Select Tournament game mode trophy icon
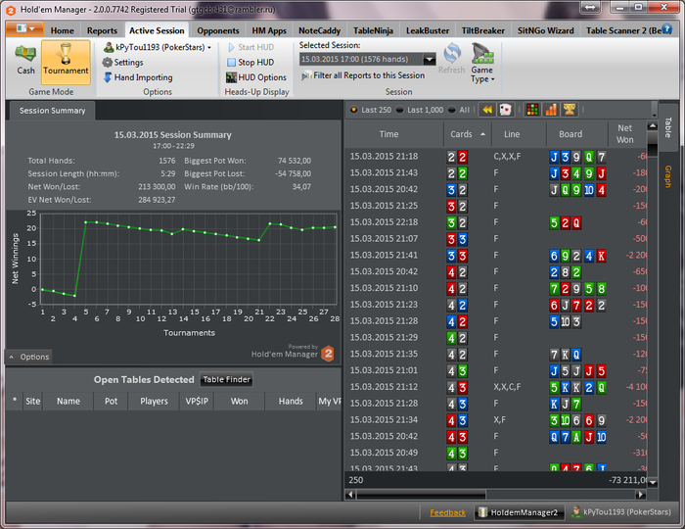This screenshot has width=685, height=529. (x=66, y=53)
